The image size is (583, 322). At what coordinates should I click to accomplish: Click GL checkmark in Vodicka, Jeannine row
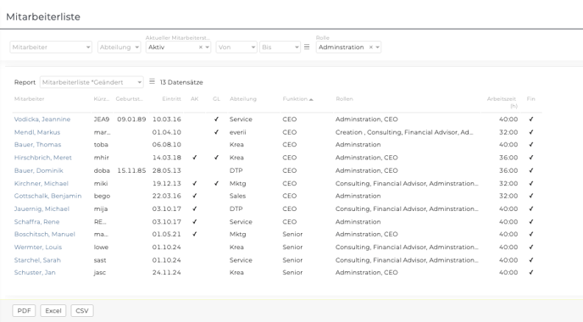(216, 119)
